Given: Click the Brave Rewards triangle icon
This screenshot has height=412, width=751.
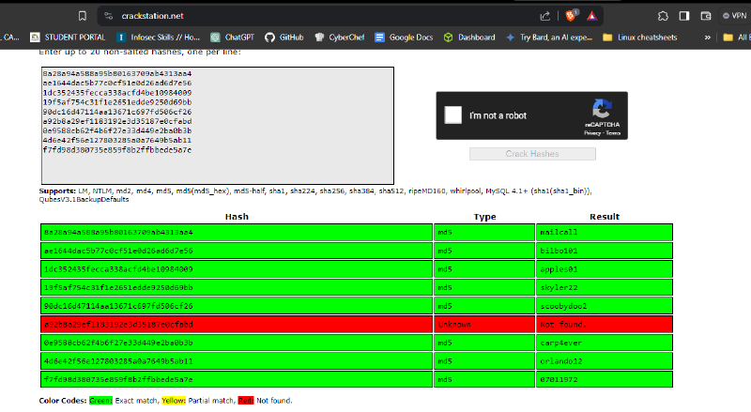Looking at the screenshot, I should click(592, 16).
